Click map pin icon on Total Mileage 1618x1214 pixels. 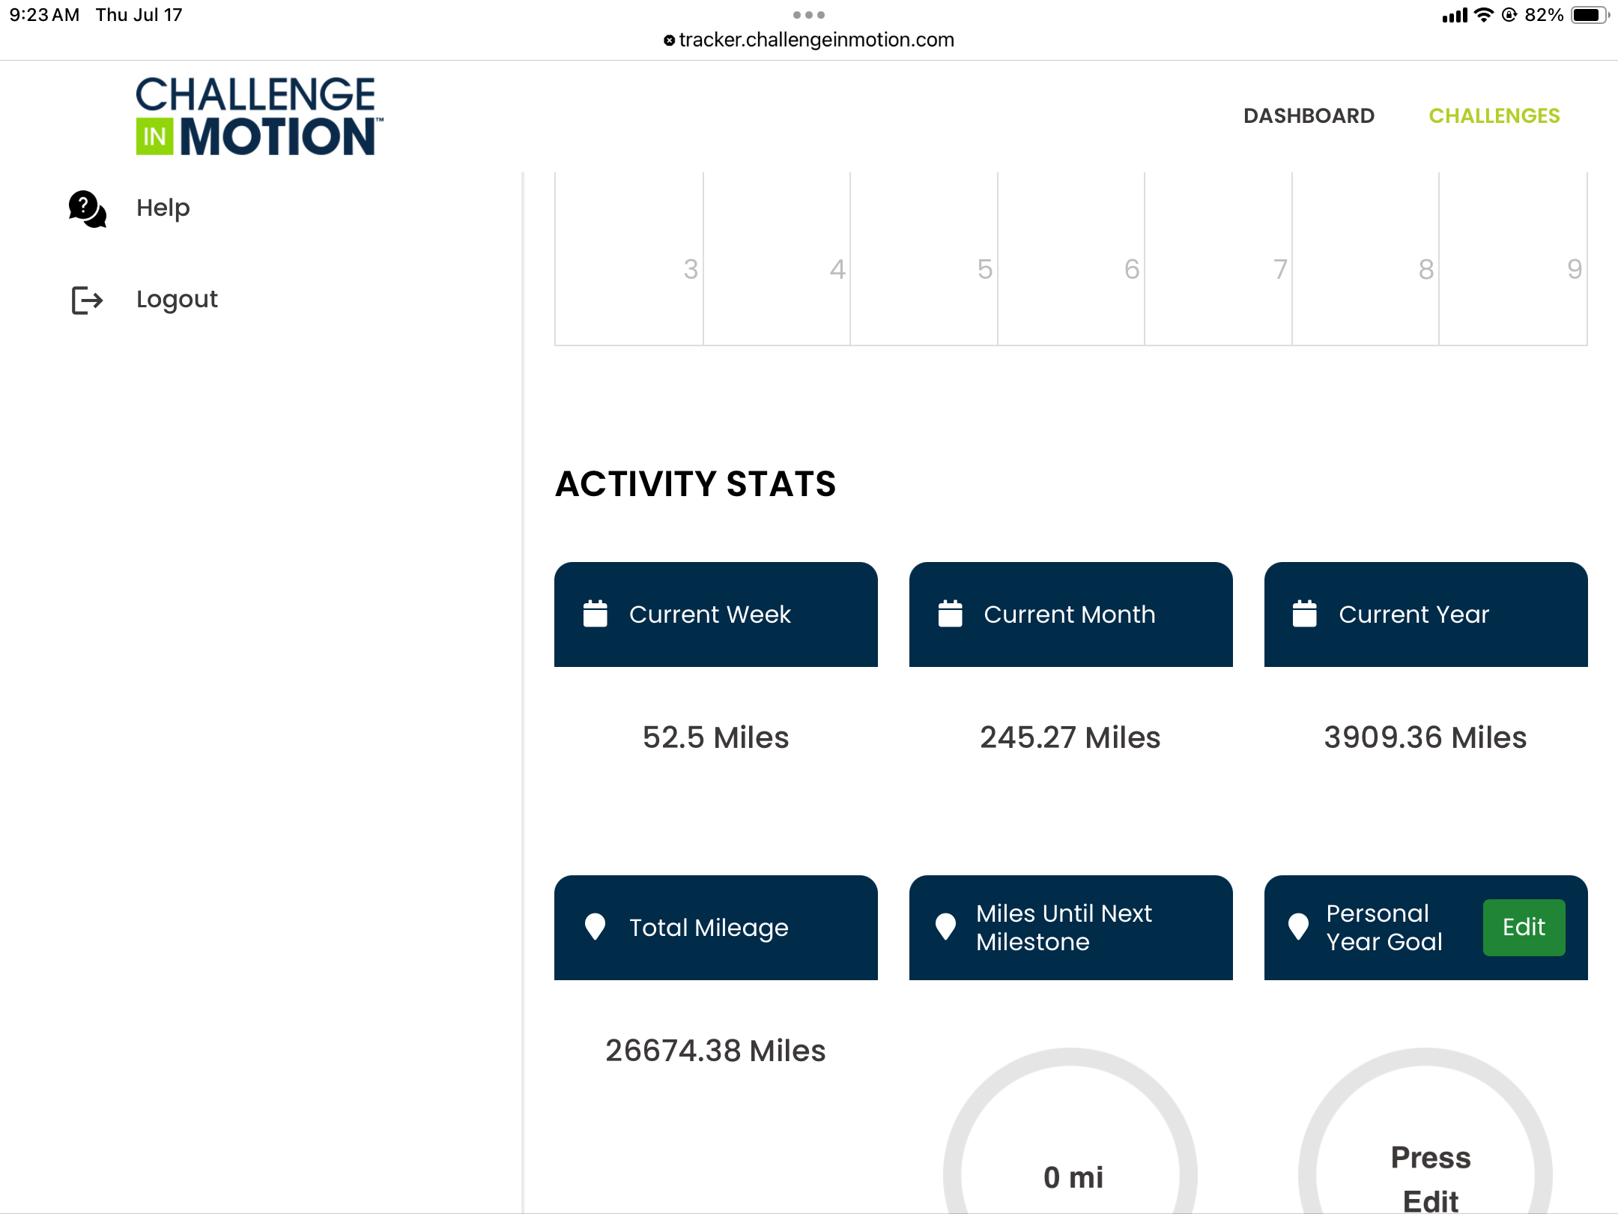(x=595, y=927)
